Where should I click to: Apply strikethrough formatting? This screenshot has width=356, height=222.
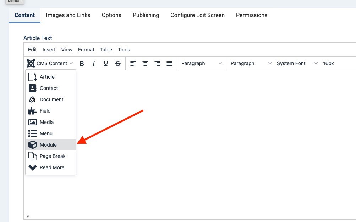coord(118,63)
